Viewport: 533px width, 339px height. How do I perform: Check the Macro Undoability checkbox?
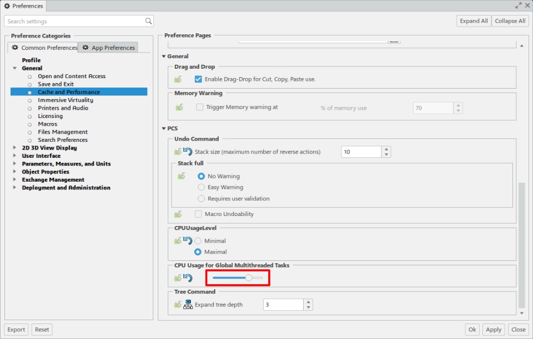pos(198,214)
